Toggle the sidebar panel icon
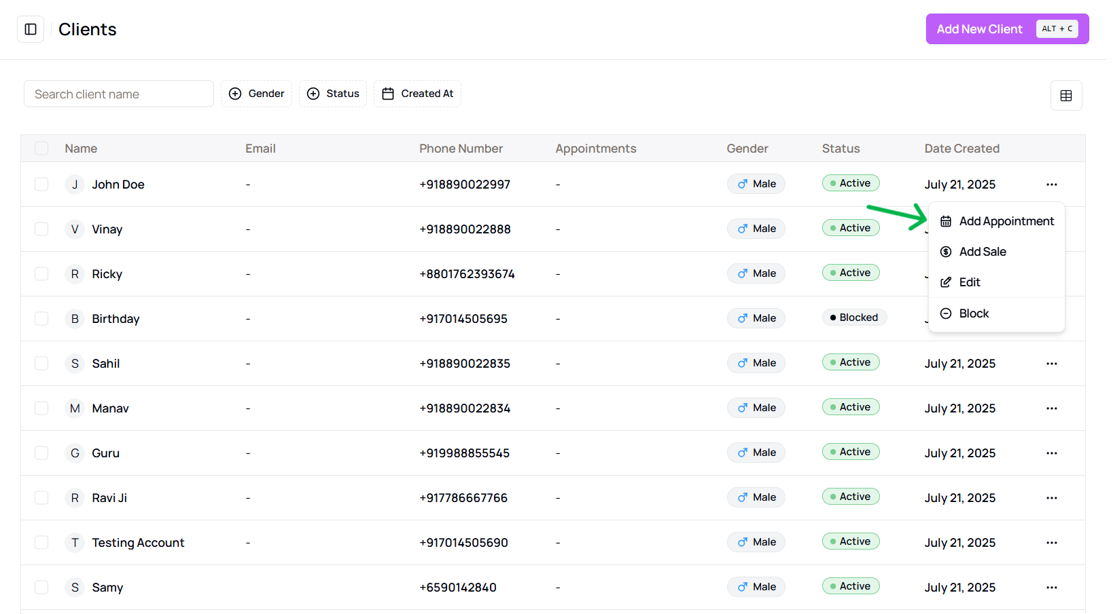The width and height of the screenshot is (1113, 614). tap(31, 29)
